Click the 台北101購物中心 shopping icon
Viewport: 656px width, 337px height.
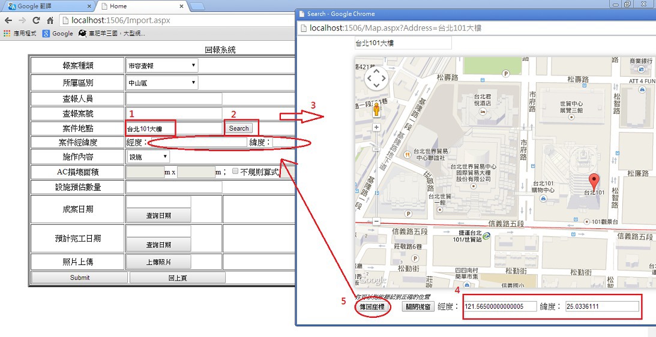click(543, 199)
